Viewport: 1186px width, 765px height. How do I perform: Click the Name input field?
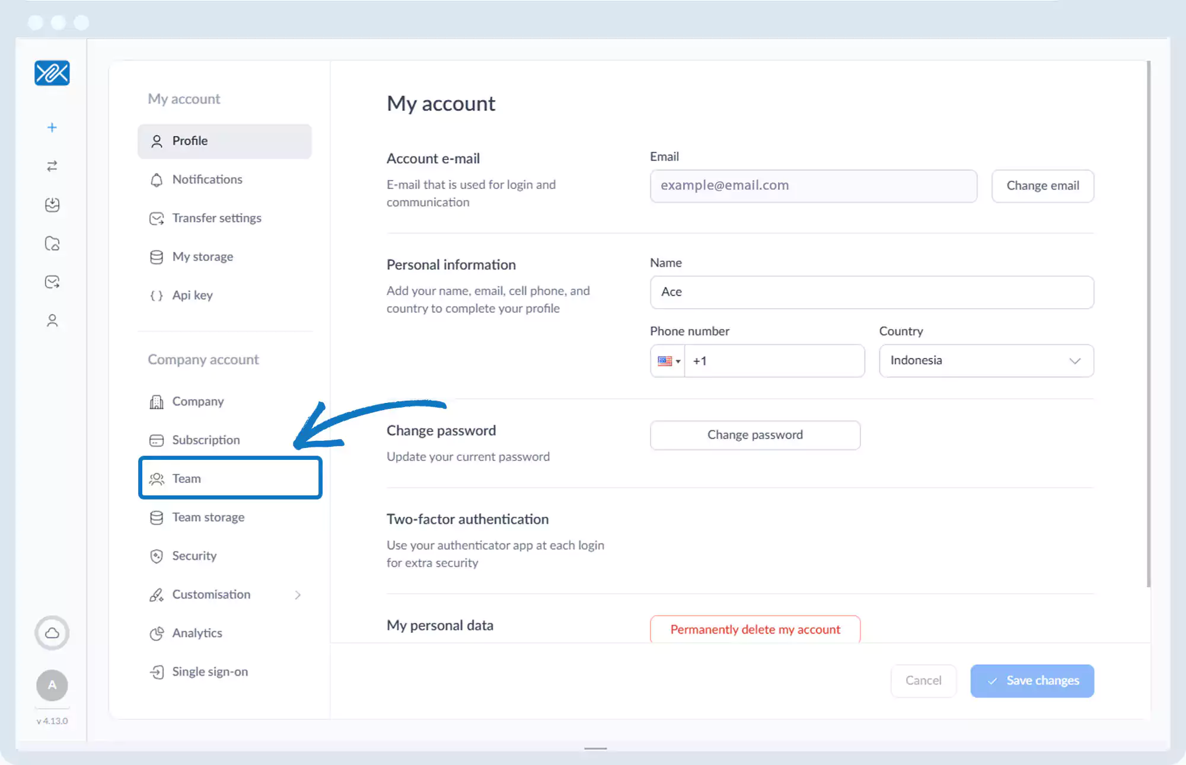tap(872, 292)
